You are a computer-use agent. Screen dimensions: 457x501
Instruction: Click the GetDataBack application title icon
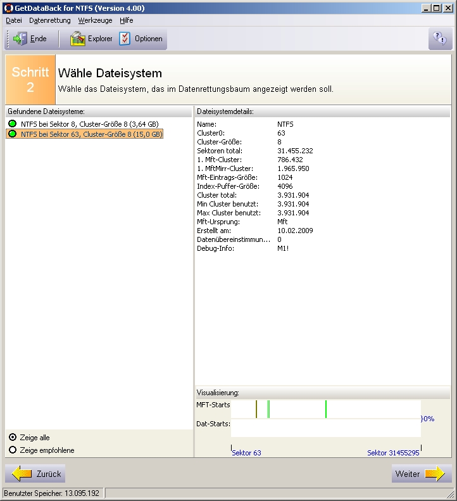(x=8, y=8)
